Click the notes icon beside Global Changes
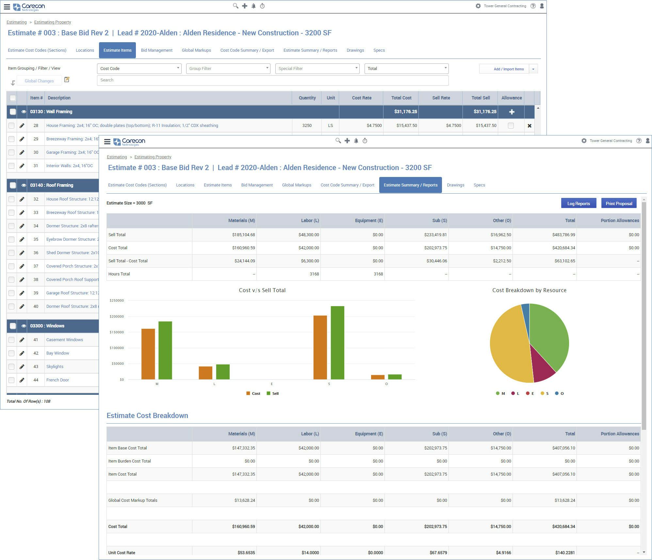 point(67,79)
